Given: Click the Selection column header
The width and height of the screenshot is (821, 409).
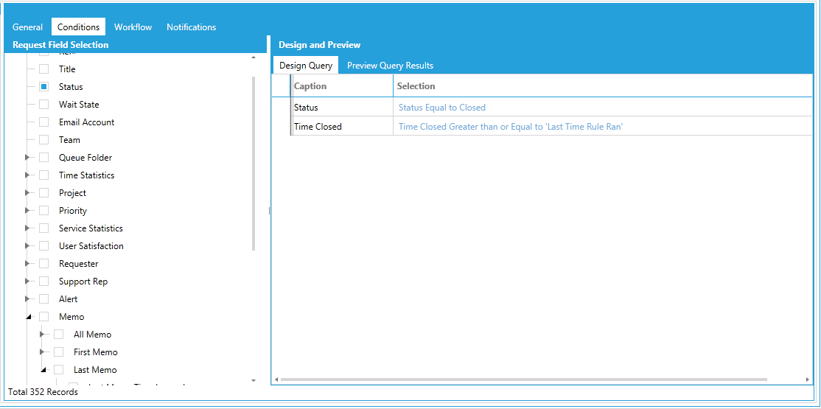Looking at the screenshot, I should 602,86.
